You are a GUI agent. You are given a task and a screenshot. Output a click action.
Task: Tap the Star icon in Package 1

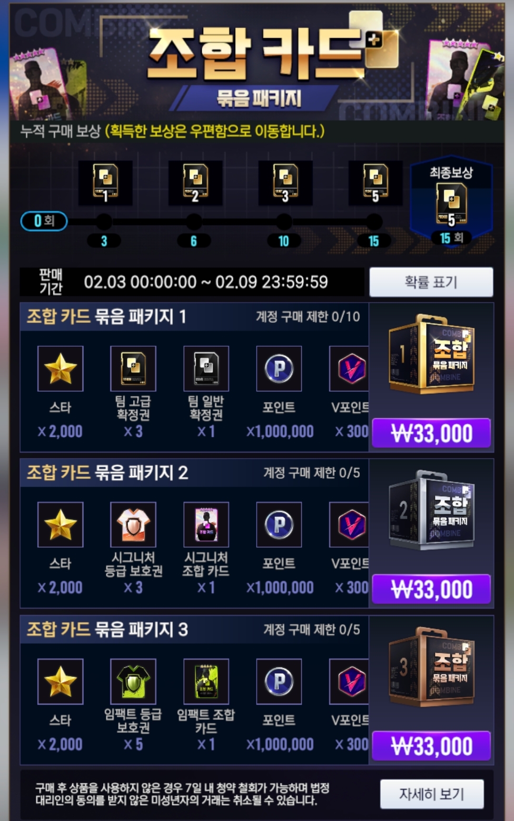click(x=60, y=369)
